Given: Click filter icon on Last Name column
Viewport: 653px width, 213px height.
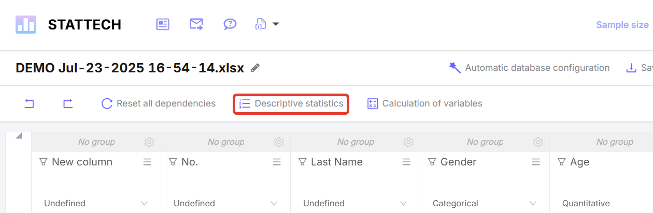Looking at the screenshot, I should click(303, 162).
